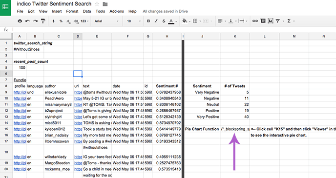The image size is (336, 178).
Task: Open text wrapping options
Action: tap(241, 21)
